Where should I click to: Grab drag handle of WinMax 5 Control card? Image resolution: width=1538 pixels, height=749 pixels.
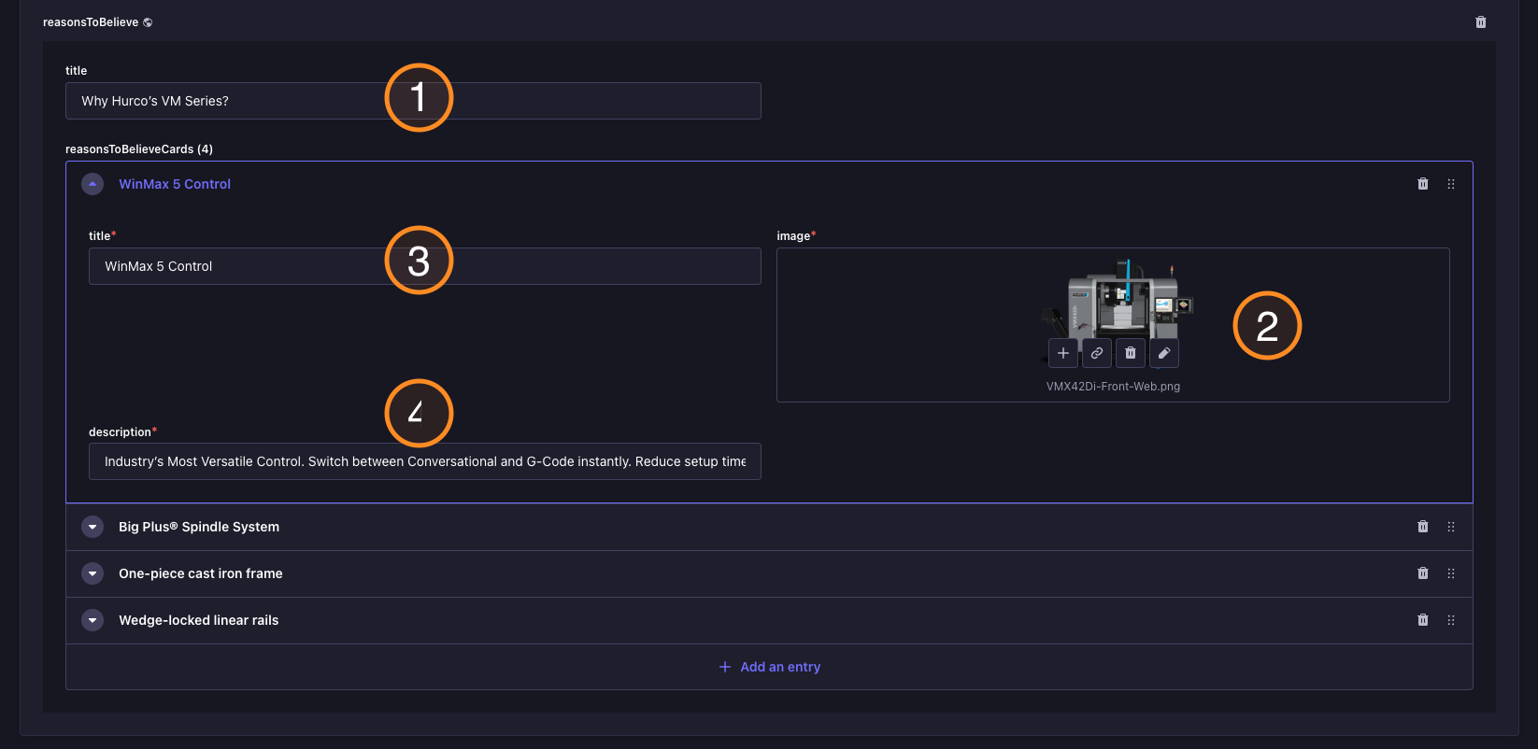1451,184
